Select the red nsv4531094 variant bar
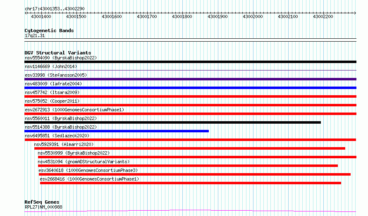368x216 pixels. (x=188, y=166)
